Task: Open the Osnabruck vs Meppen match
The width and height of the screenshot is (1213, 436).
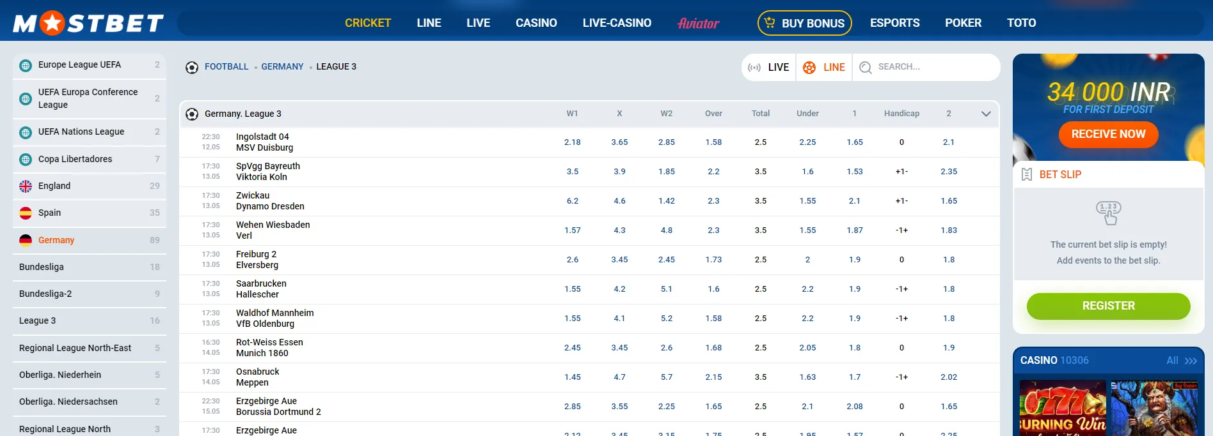Action: pyautogui.click(x=257, y=377)
